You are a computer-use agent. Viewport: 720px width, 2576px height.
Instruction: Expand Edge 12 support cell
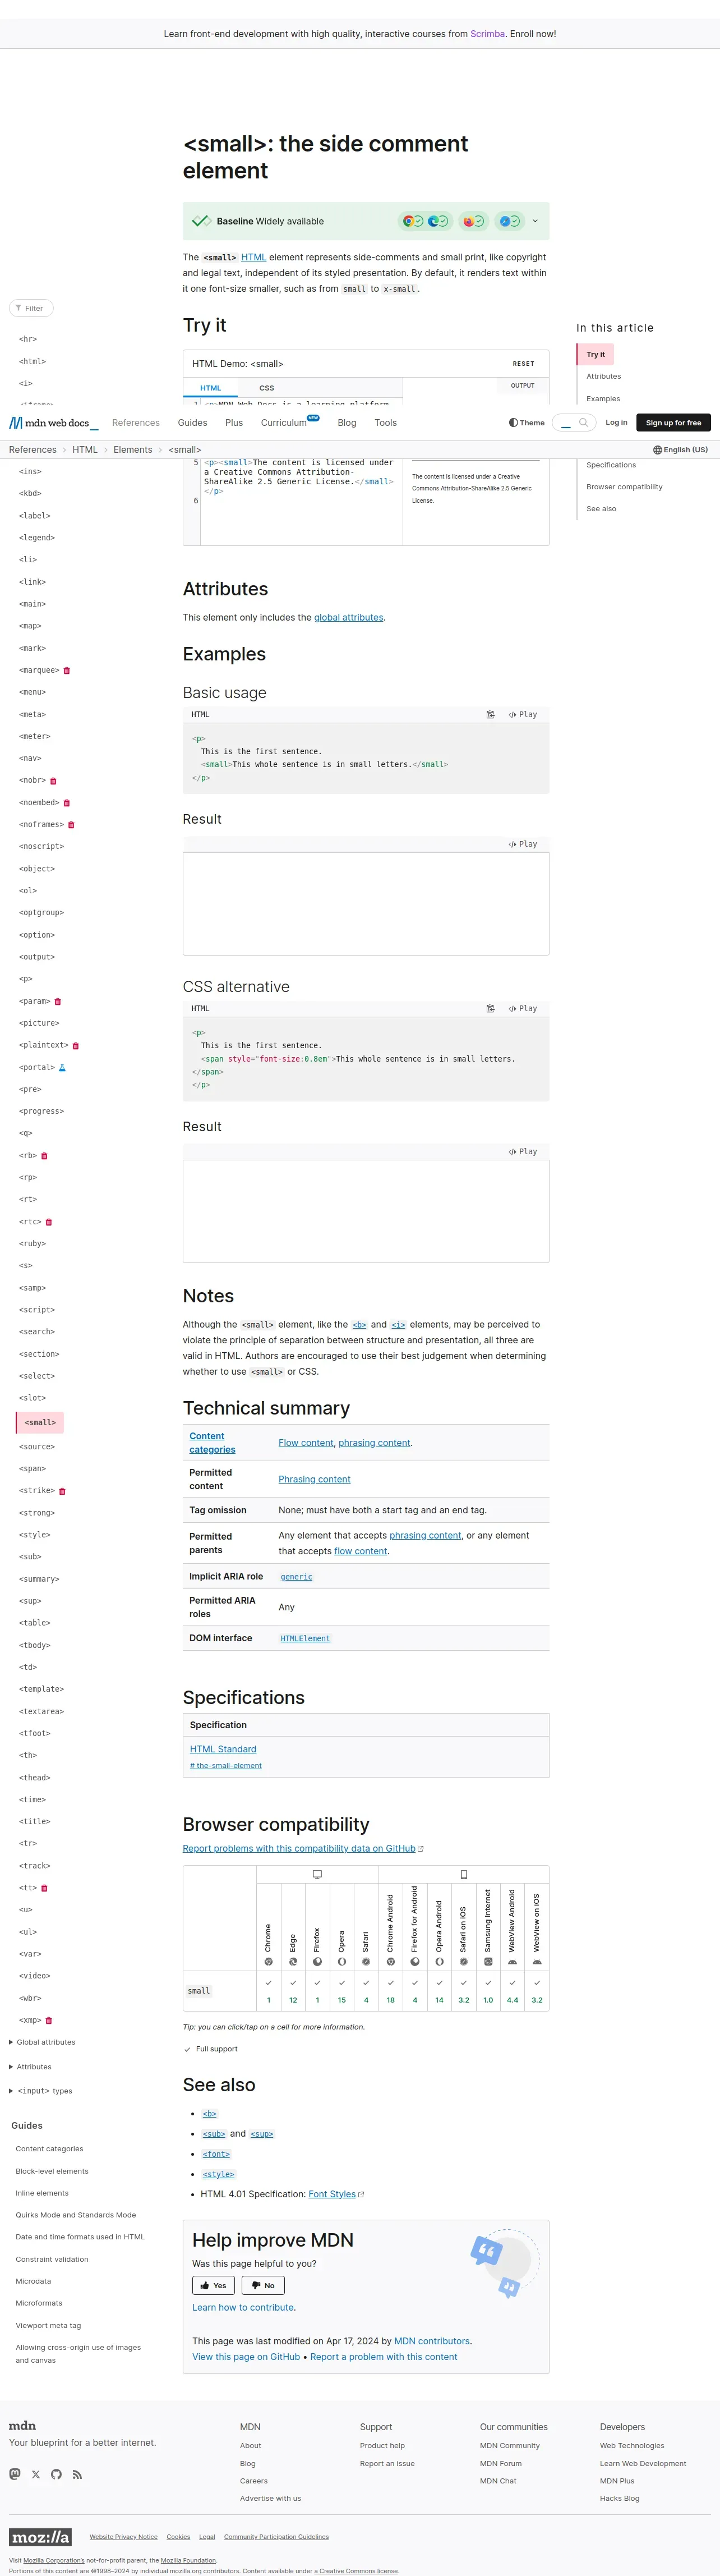pyautogui.click(x=293, y=1991)
